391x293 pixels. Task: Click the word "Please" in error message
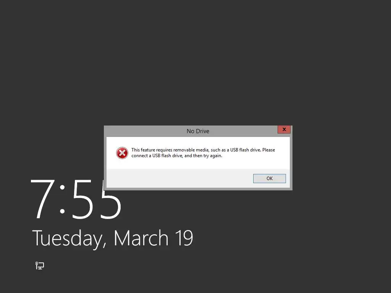(268, 150)
